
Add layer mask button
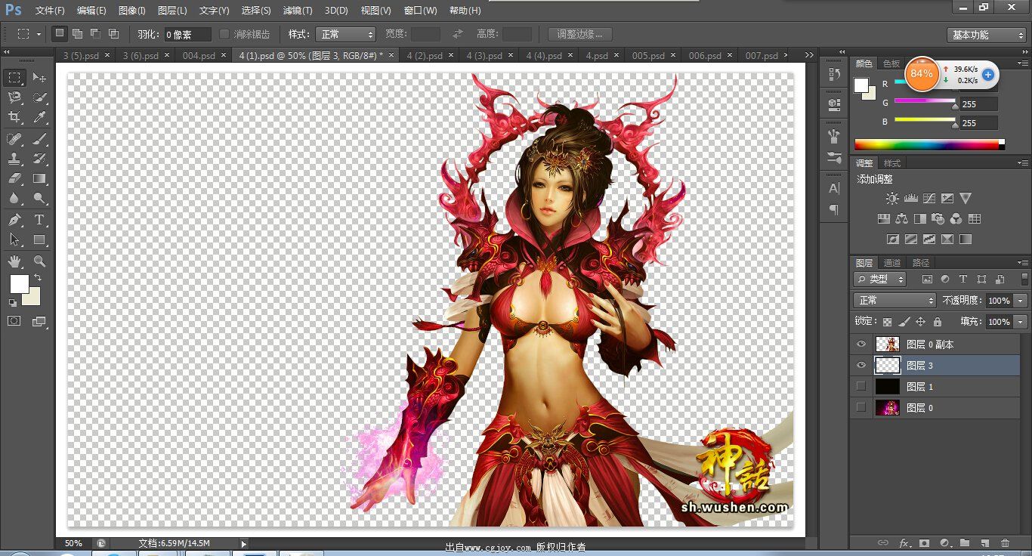(924, 542)
